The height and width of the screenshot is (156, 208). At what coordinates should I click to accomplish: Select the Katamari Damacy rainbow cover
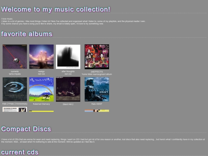[x=41, y=89]
